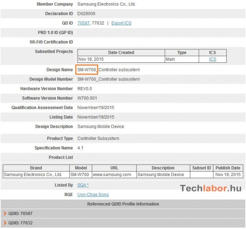246x229 pixels.
Task: Click the URL column header
Action: pyautogui.click(x=114, y=168)
